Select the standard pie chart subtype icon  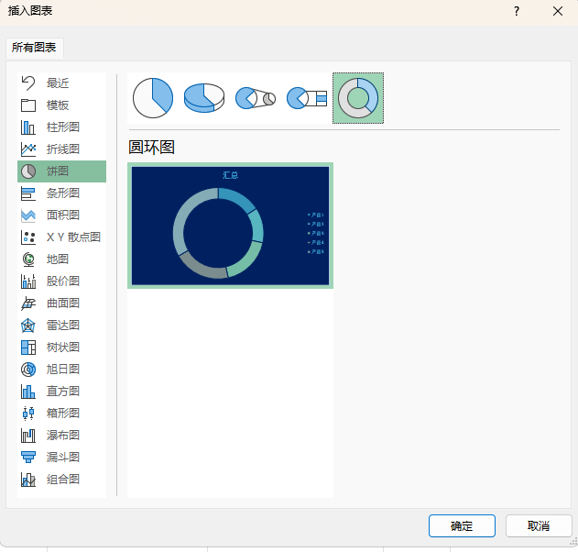[153, 98]
